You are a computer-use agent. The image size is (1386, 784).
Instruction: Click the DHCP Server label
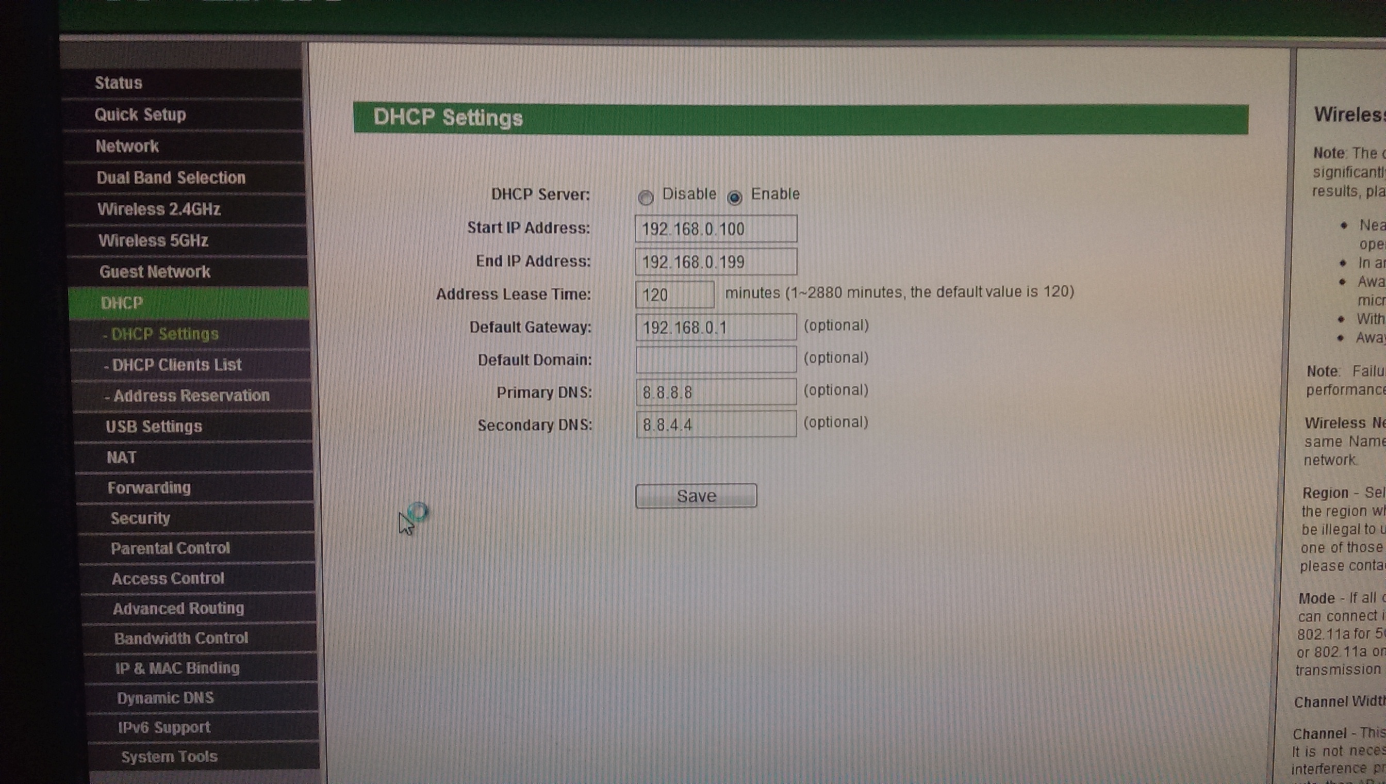click(x=540, y=194)
